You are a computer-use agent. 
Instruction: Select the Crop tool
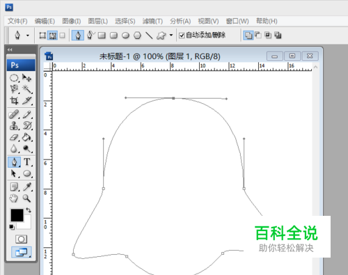14,100
